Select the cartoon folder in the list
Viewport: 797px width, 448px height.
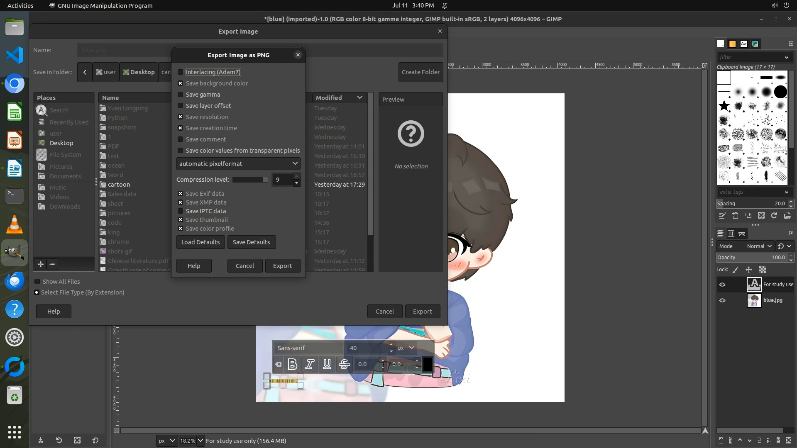point(119,185)
